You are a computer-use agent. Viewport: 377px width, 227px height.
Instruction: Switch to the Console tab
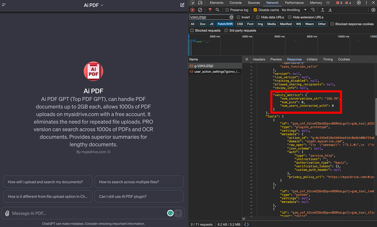(x=235, y=2)
